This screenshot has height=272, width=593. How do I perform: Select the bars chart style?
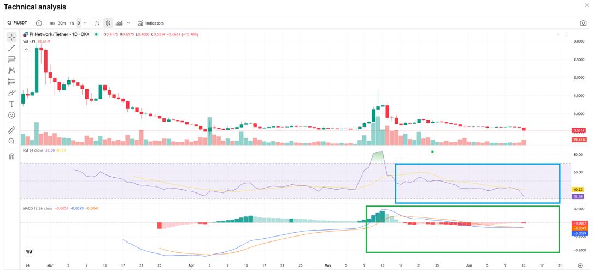point(97,23)
